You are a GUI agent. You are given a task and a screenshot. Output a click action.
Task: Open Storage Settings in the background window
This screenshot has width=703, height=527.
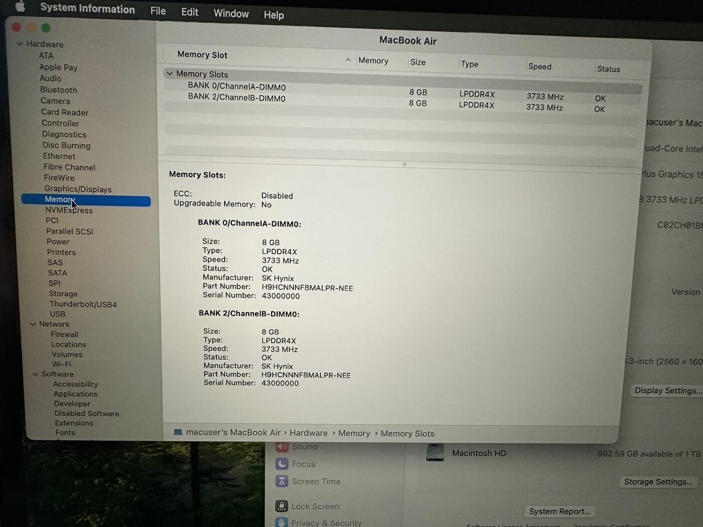pos(658,482)
